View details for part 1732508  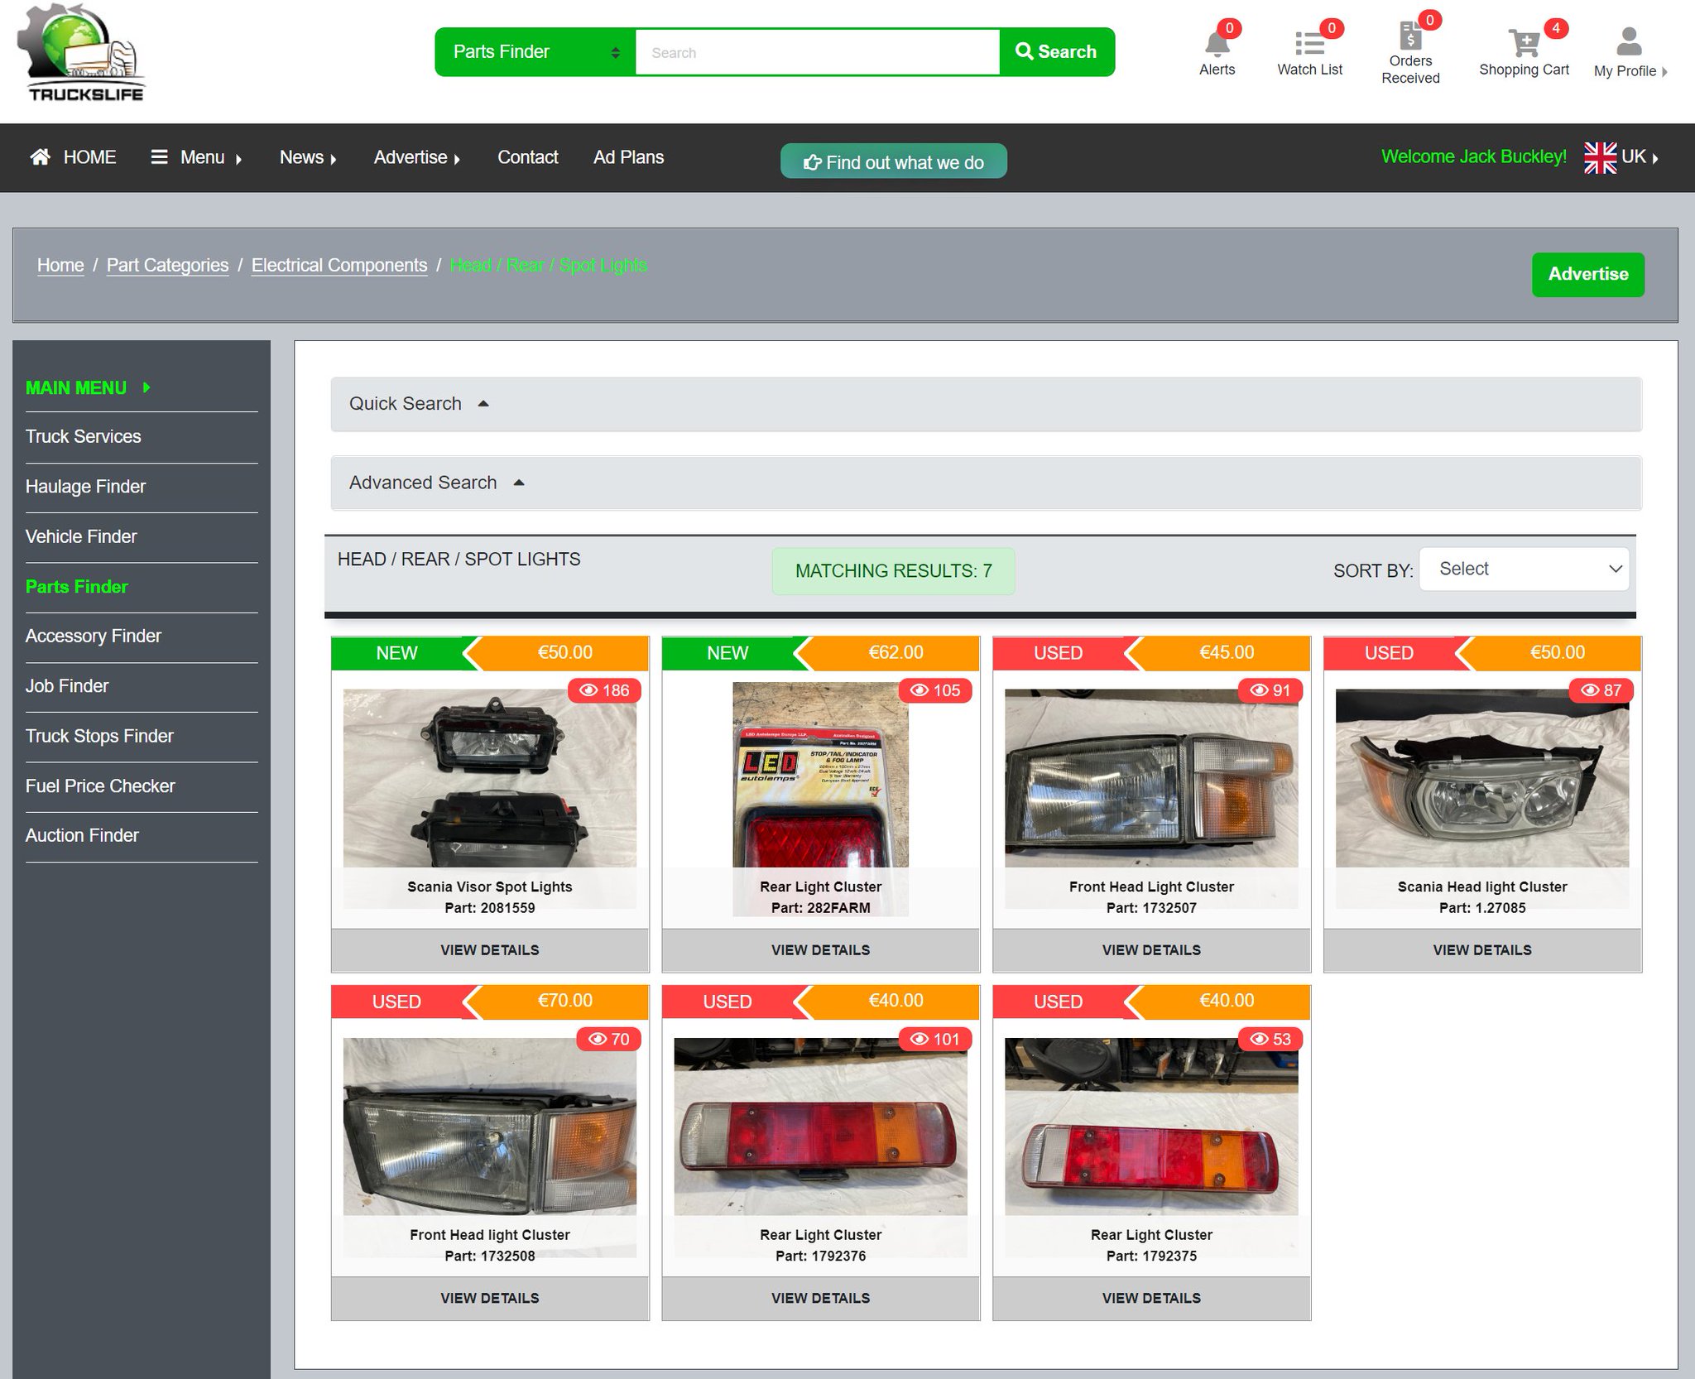[x=490, y=1298]
